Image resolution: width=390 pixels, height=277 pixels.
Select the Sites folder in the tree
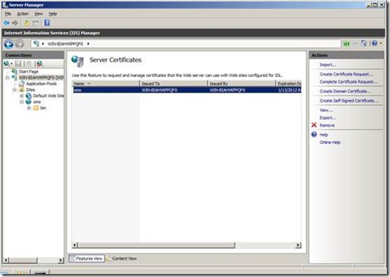click(31, 90)
